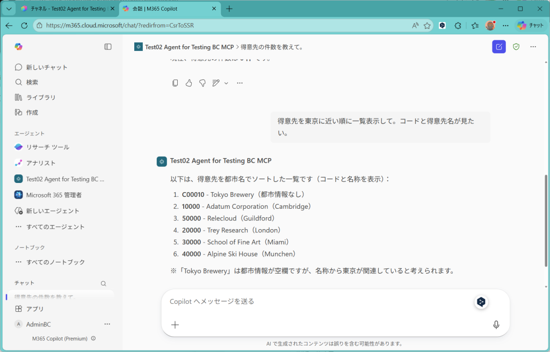Give the response a thumbs down

(202, 83)
